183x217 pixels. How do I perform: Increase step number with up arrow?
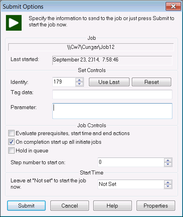pos(168,160)
